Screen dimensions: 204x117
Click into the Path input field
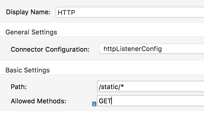coord(150,86)
